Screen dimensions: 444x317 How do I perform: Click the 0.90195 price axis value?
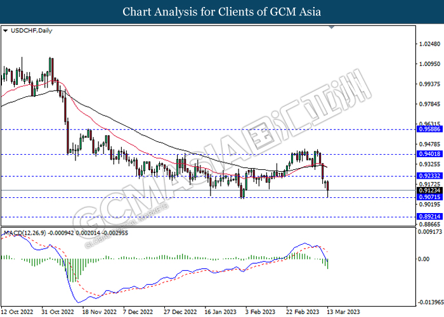pyautogui.click(x=429, y=204)
